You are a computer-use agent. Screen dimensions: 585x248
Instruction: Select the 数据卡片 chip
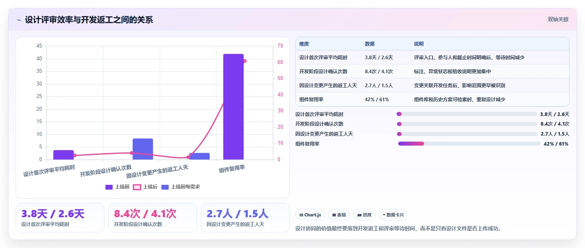point(393,215)
